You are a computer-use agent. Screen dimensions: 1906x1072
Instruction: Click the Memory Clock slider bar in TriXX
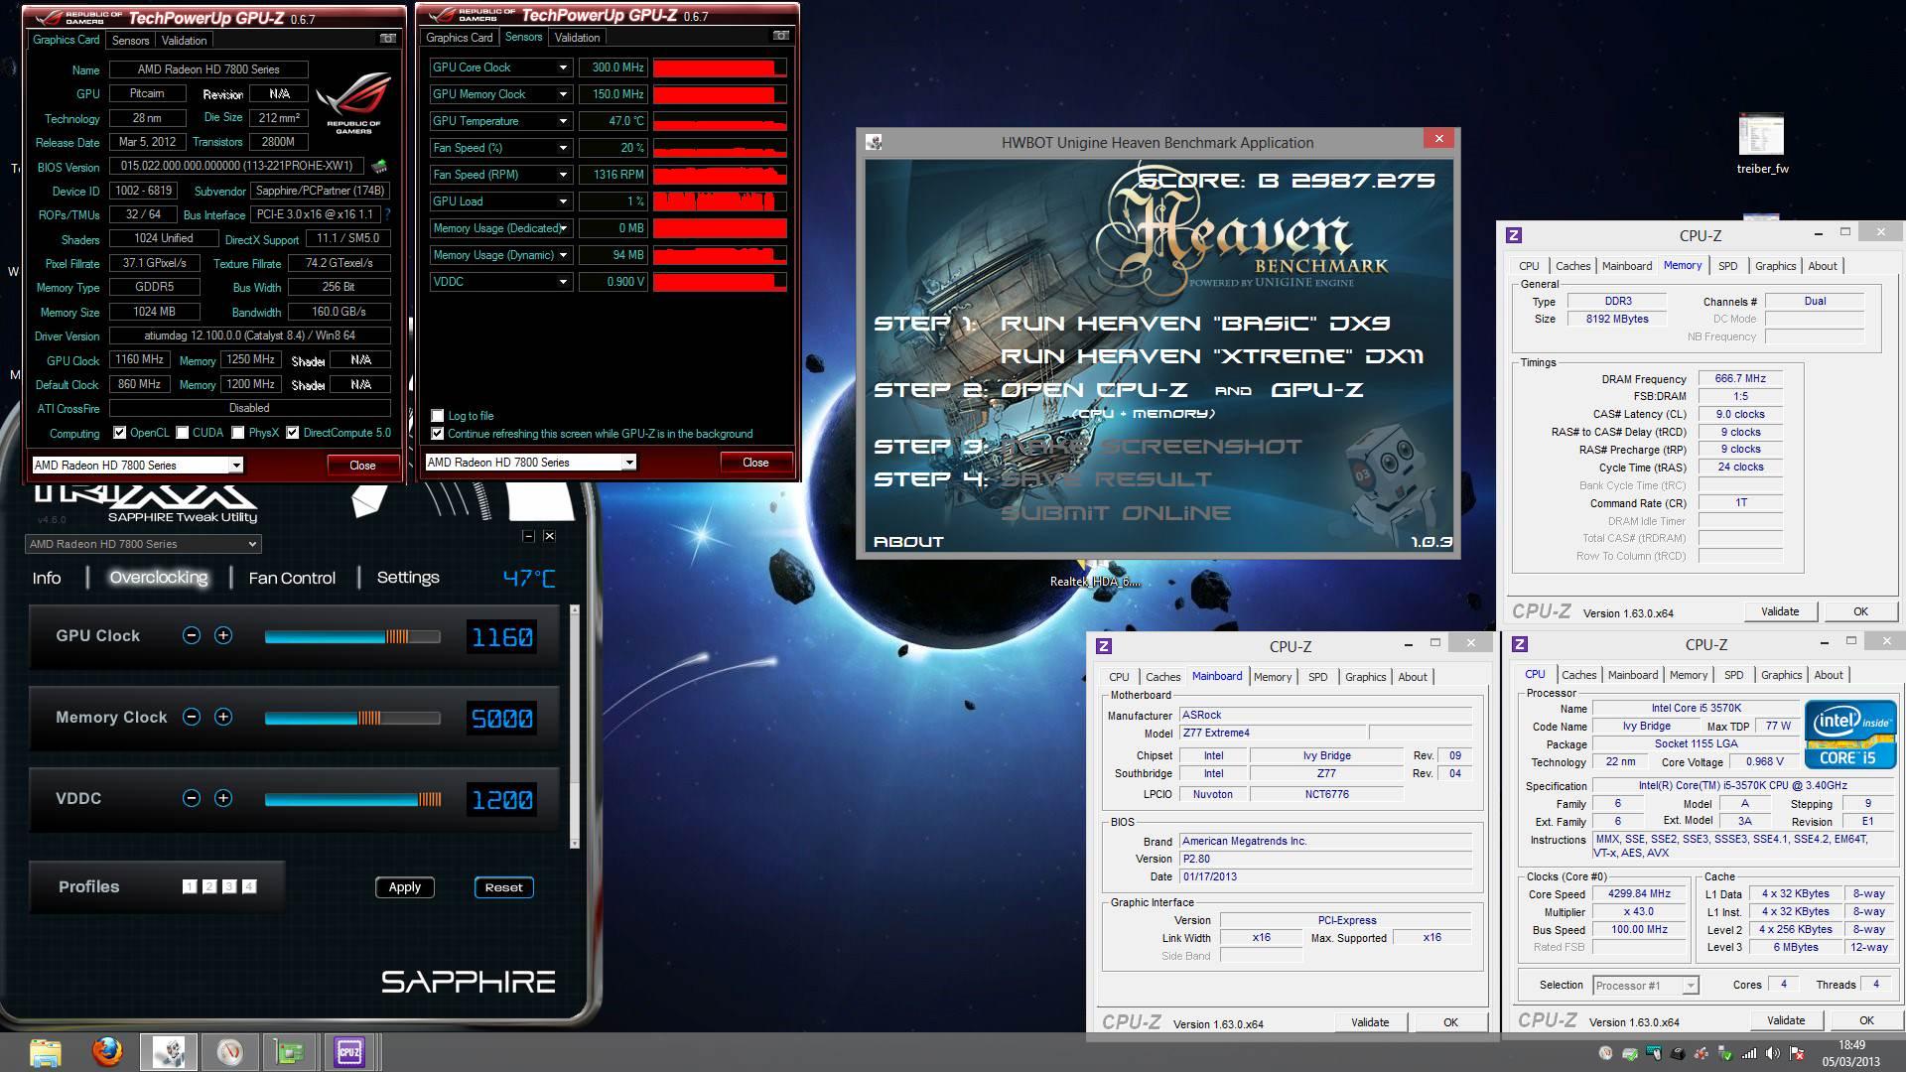pos(352,718)
